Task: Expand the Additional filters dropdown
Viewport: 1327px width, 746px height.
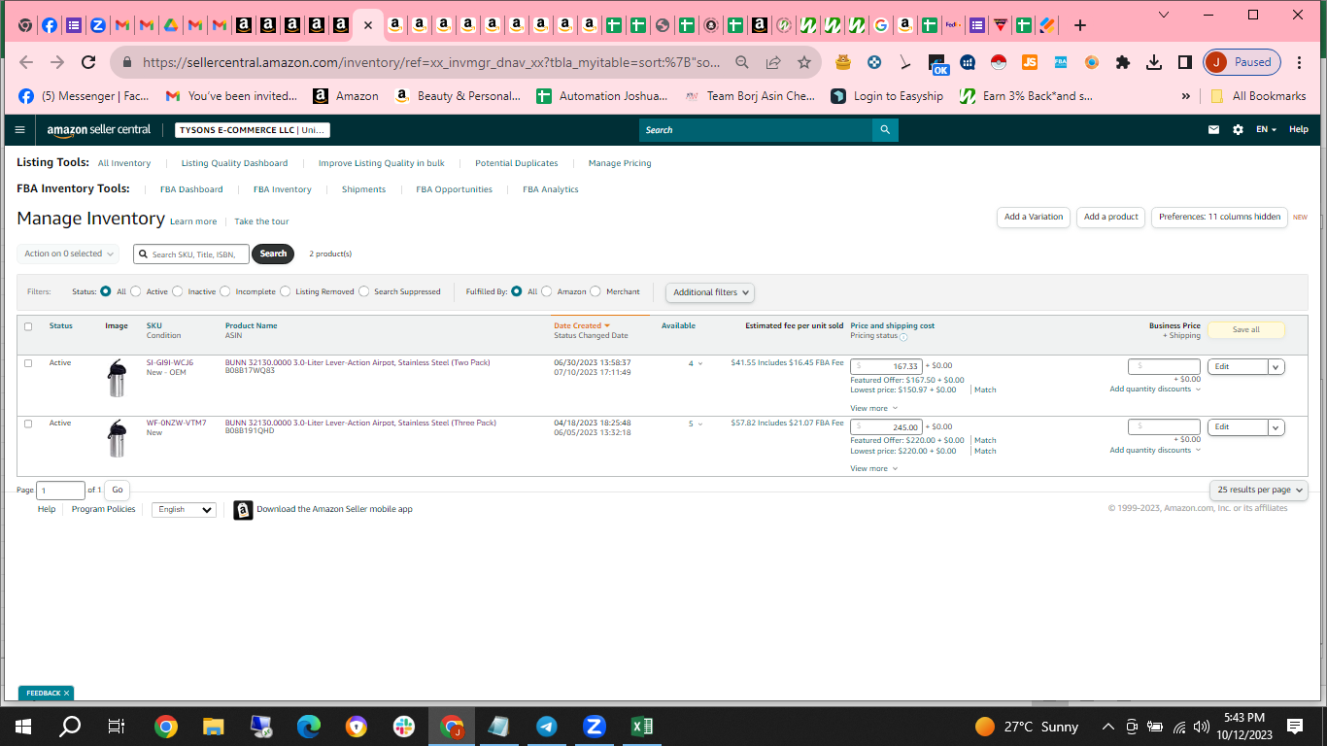Action: [710, 292]
